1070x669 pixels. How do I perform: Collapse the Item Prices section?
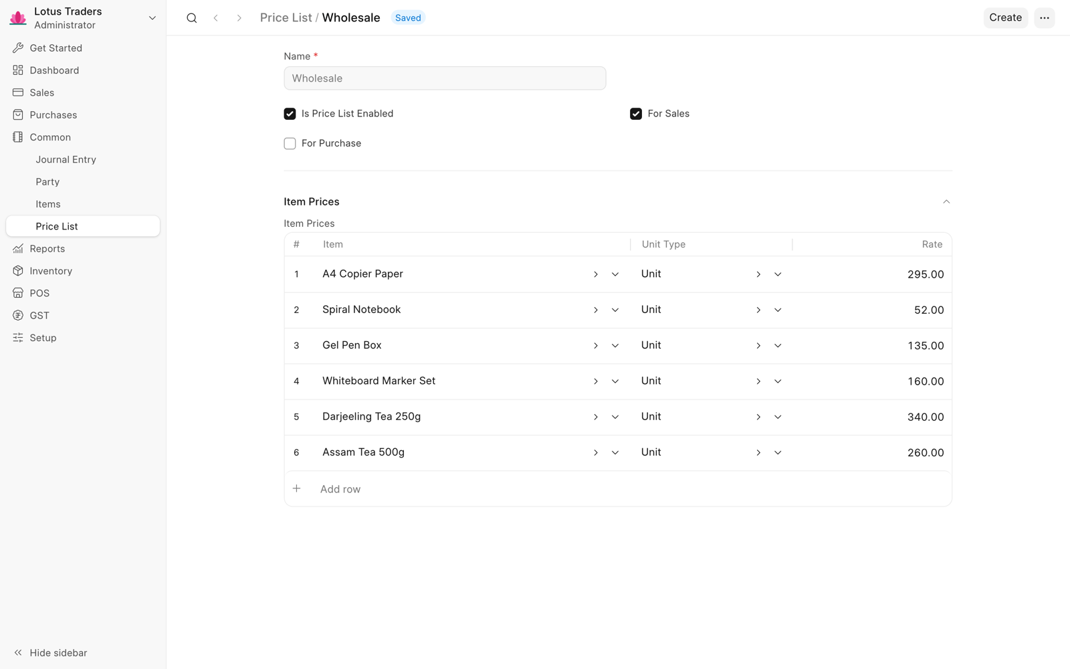[x=946, y=201]
